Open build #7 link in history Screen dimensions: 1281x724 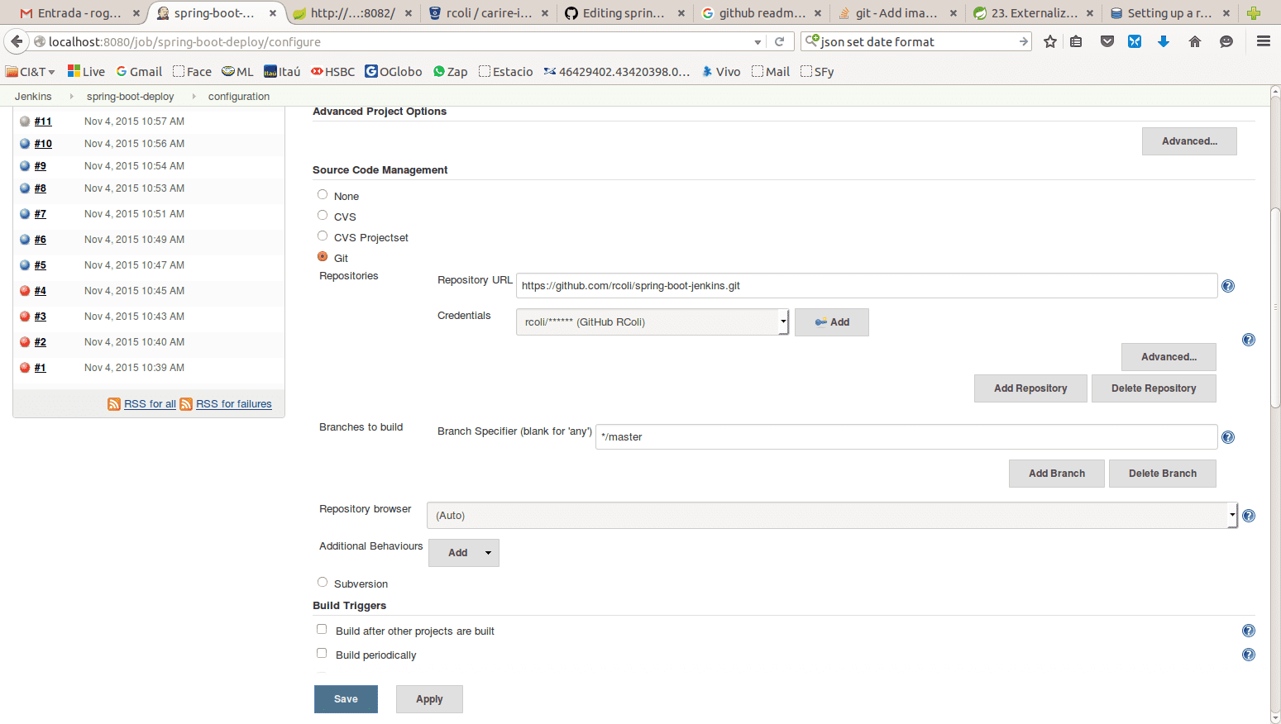coord(41,214)
